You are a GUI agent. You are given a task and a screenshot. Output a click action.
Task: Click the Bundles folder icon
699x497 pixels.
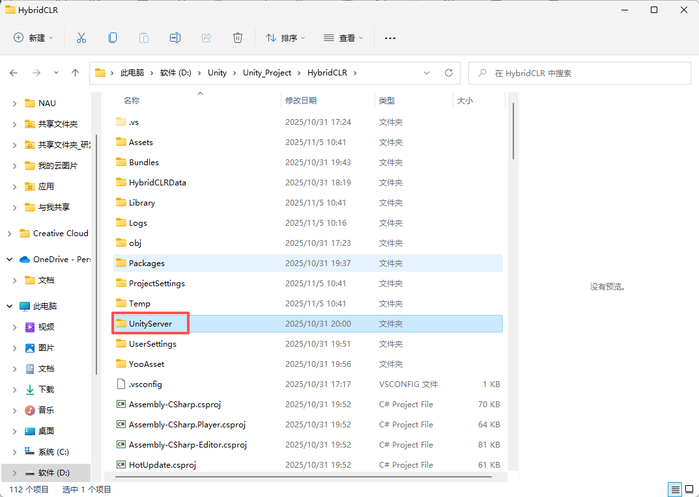pos(121,162)
